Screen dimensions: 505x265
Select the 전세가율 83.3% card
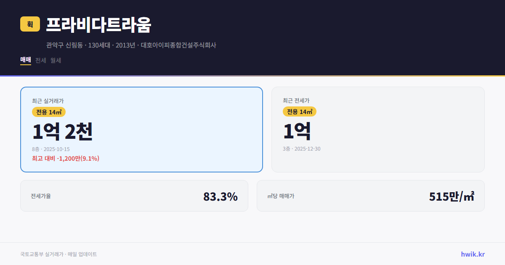click(134, 196)
